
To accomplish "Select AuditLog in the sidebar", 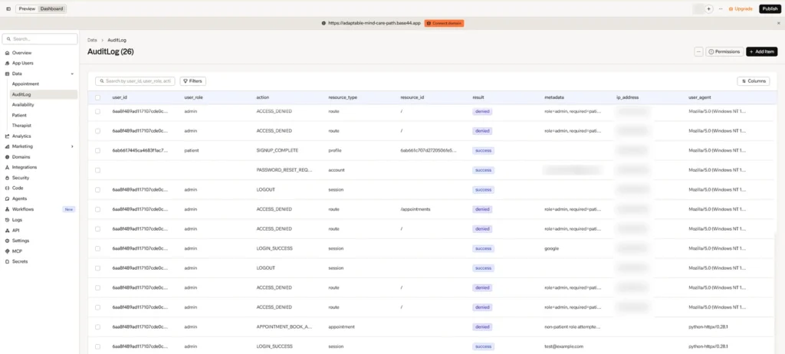I will [44, 94].
